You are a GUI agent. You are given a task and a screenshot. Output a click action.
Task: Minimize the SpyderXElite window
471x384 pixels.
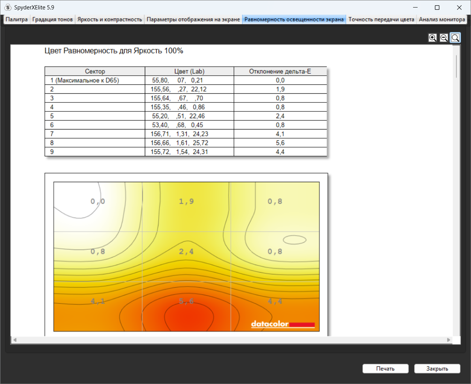pyautogui.click(x=415, y=8)
